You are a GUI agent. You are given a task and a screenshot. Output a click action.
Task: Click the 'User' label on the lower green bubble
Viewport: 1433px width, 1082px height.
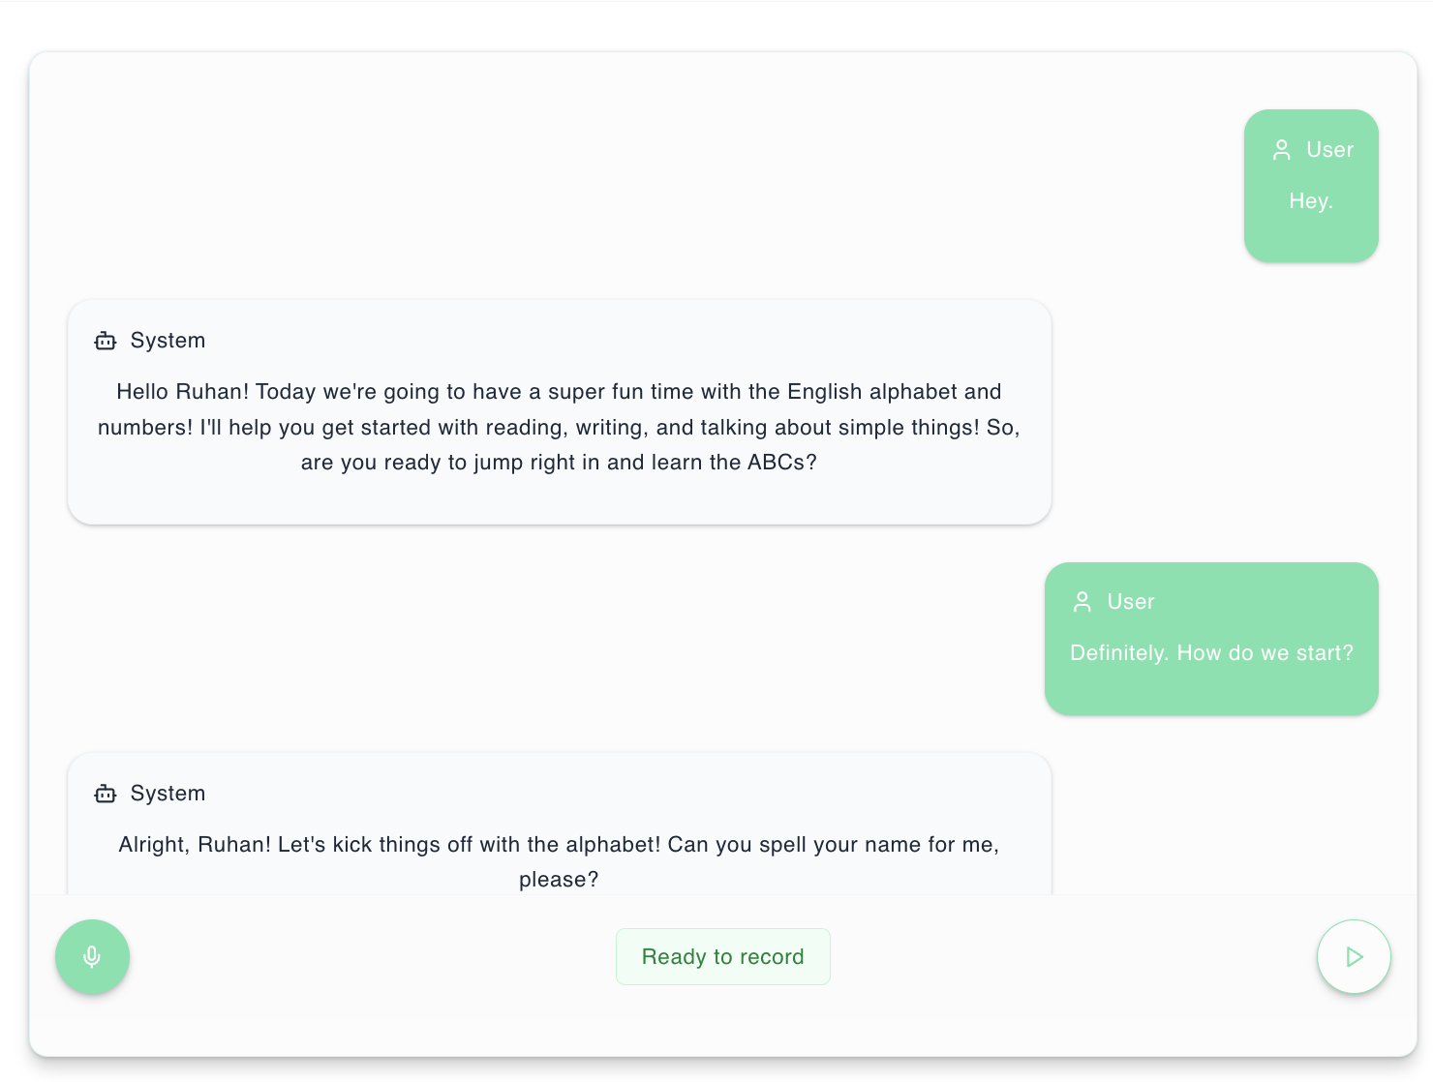coord(1131,601)
